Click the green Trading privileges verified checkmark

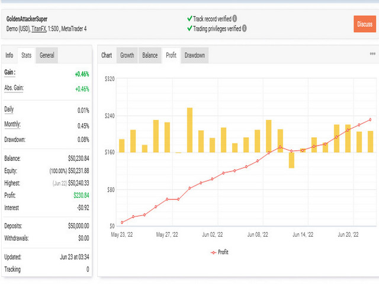tap(189, 28)
